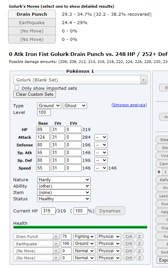Click the Speed base stat field

(x=43, y=168)
